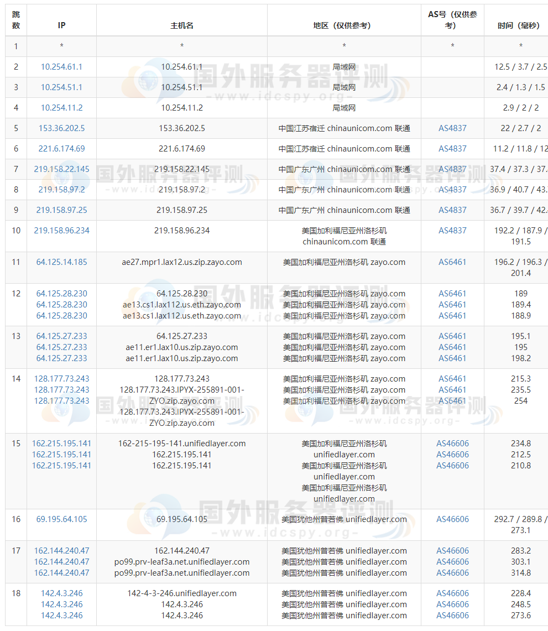
Task: Click 局域网 region in hop 2 row
Action: 344,67
